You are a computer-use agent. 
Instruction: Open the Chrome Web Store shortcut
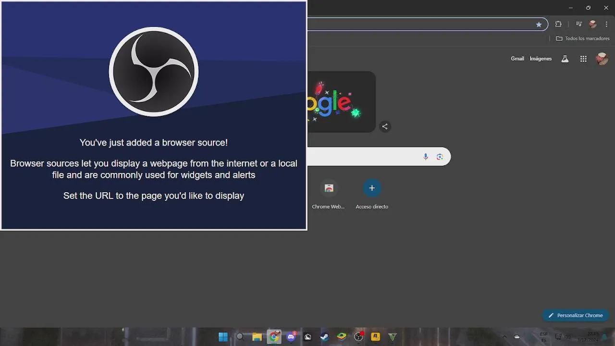pyautogui.click(x=329, y=194)
